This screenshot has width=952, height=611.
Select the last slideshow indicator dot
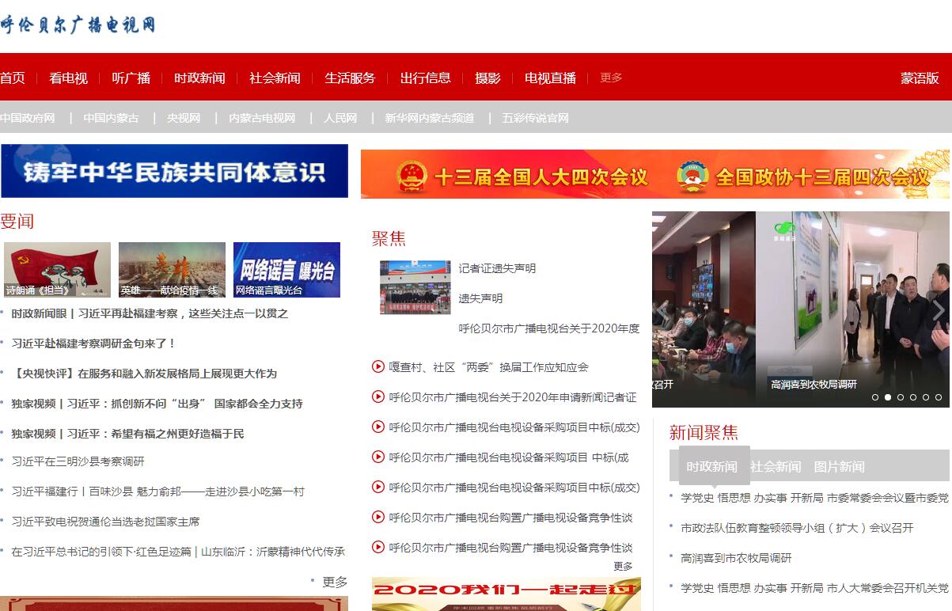point(939,397)
